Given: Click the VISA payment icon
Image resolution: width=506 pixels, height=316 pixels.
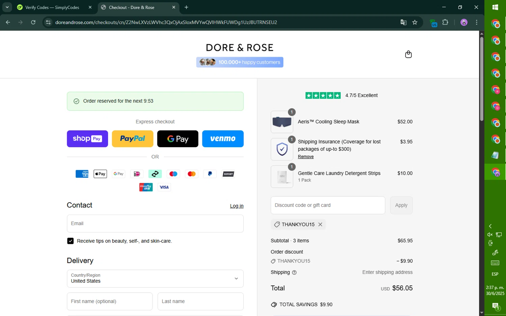Looking at the screenshot, I should [164, 187].
